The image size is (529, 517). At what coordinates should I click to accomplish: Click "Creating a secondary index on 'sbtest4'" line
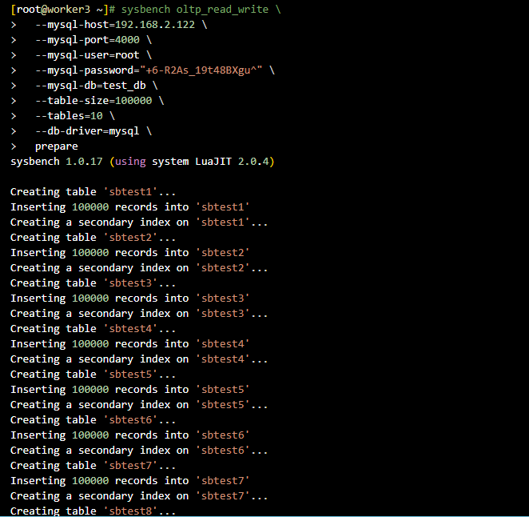tap(139, 359)
